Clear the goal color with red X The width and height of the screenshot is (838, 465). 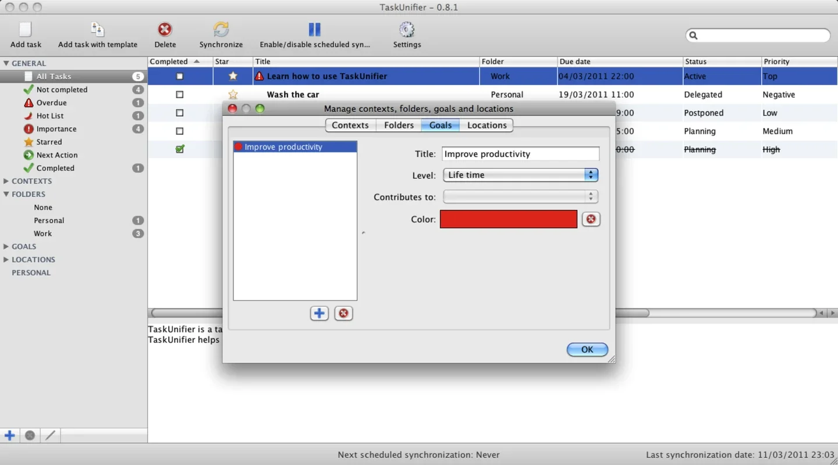591,219
